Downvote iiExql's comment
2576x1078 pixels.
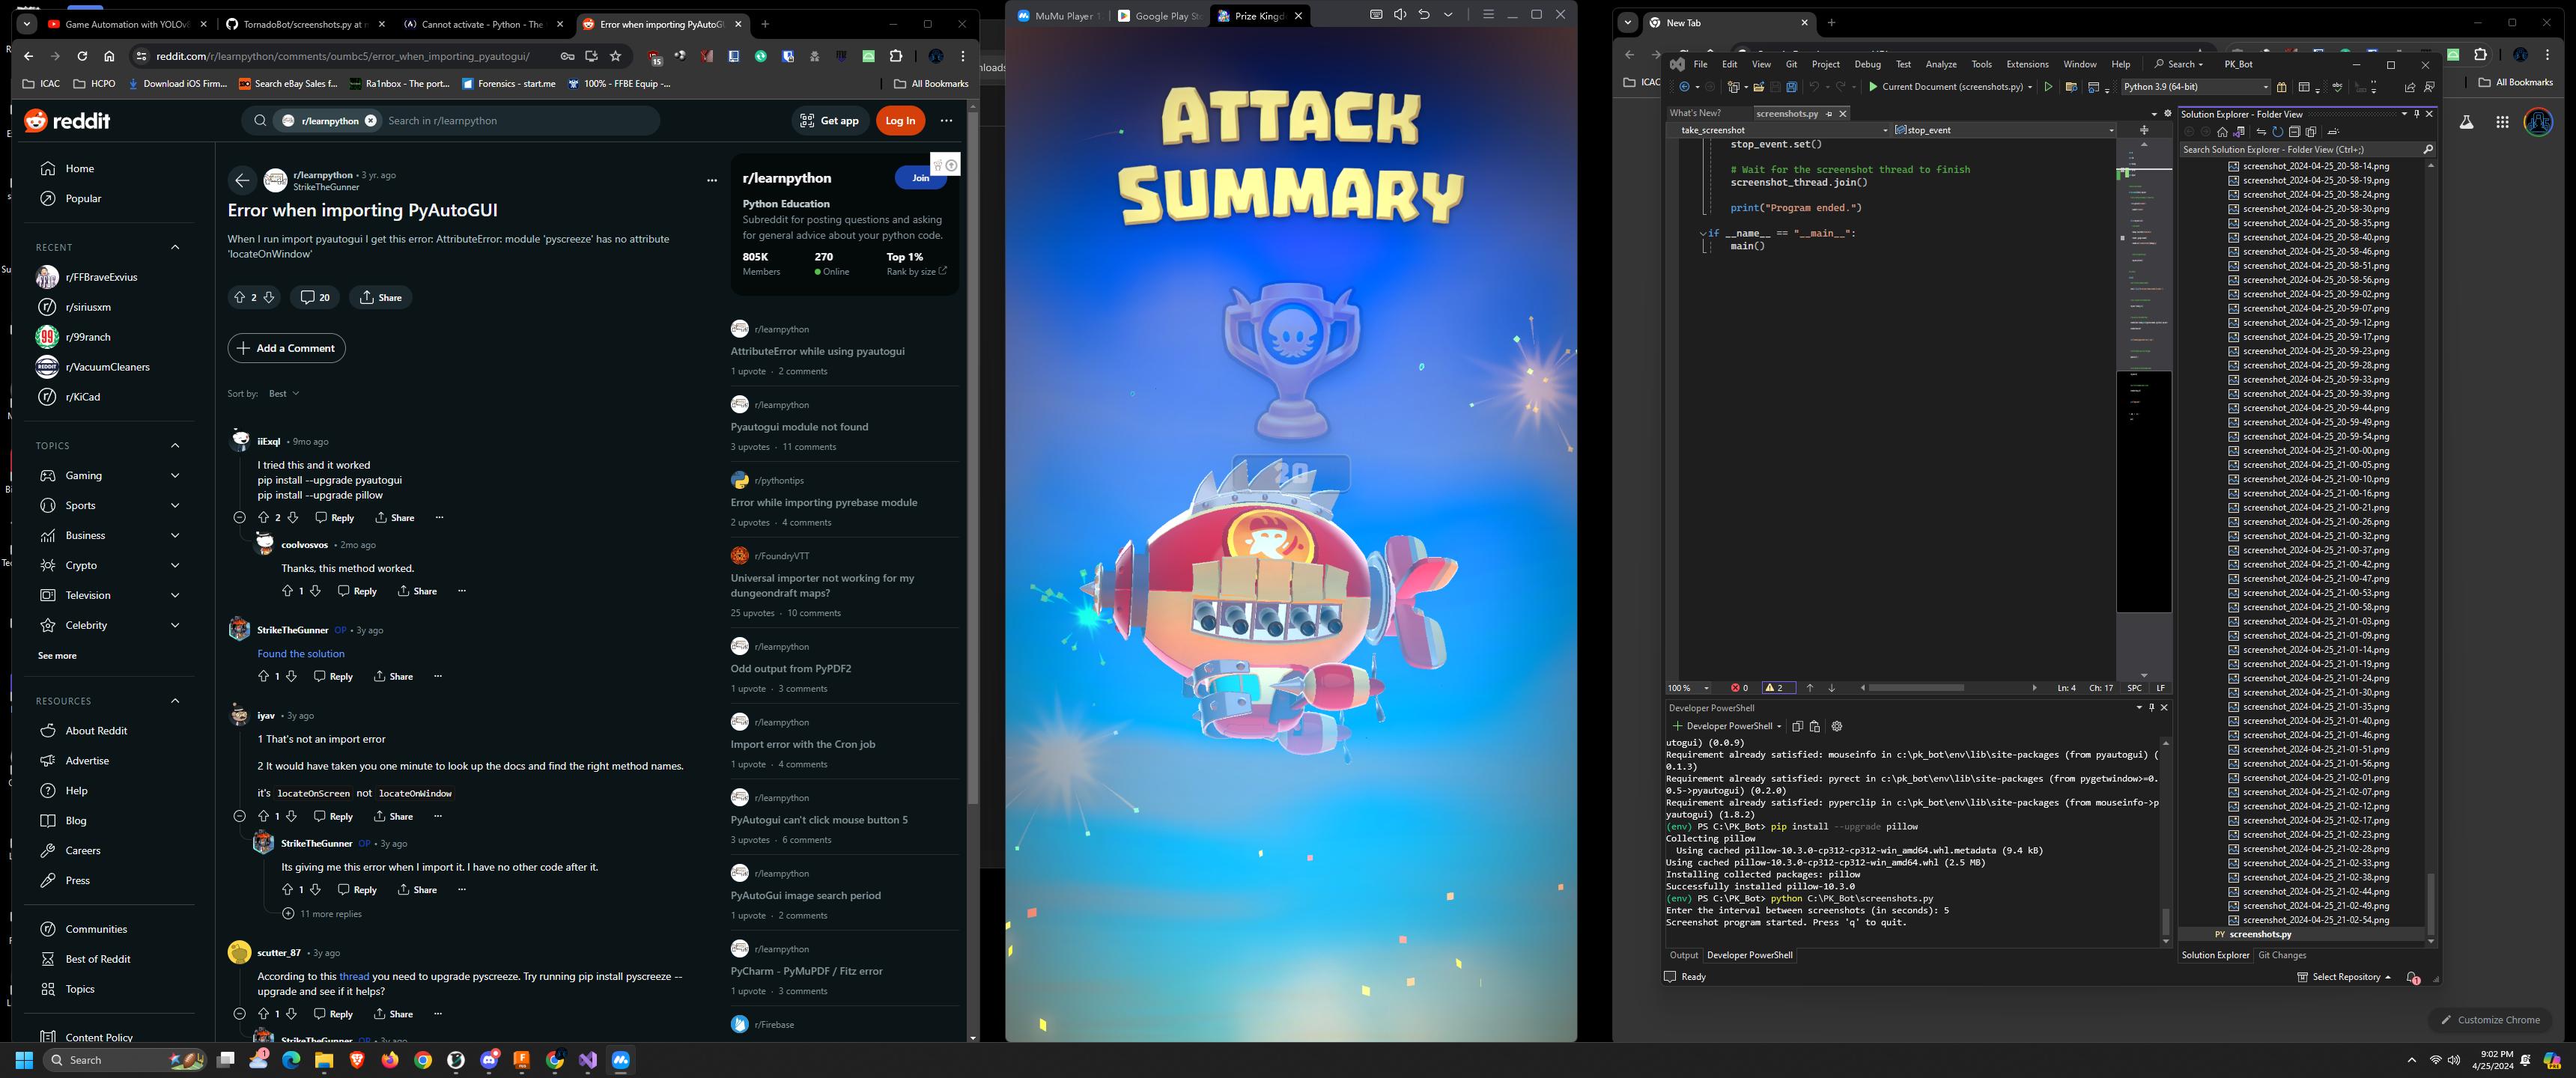click(x=292, y=517)
